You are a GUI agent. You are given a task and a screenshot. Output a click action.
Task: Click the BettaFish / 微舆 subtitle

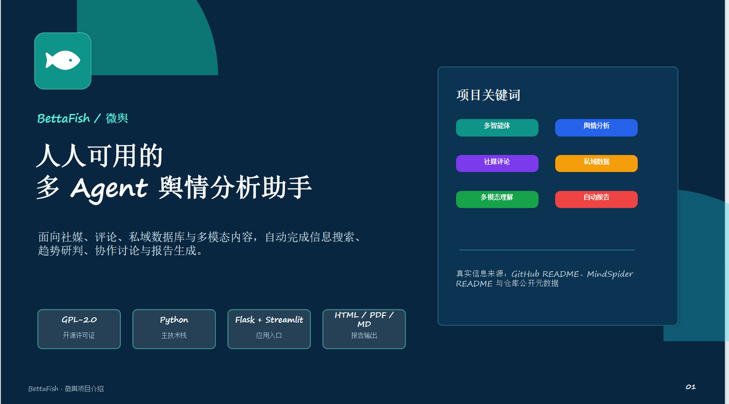tap(83, 119)
